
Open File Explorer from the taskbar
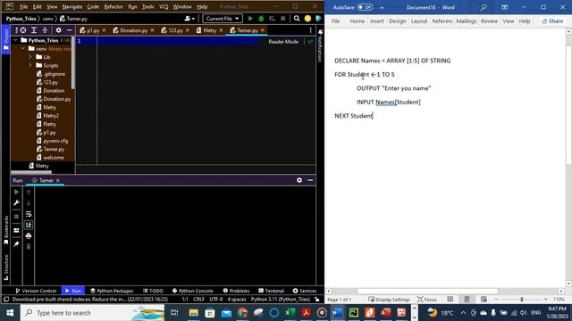[194, 313]
